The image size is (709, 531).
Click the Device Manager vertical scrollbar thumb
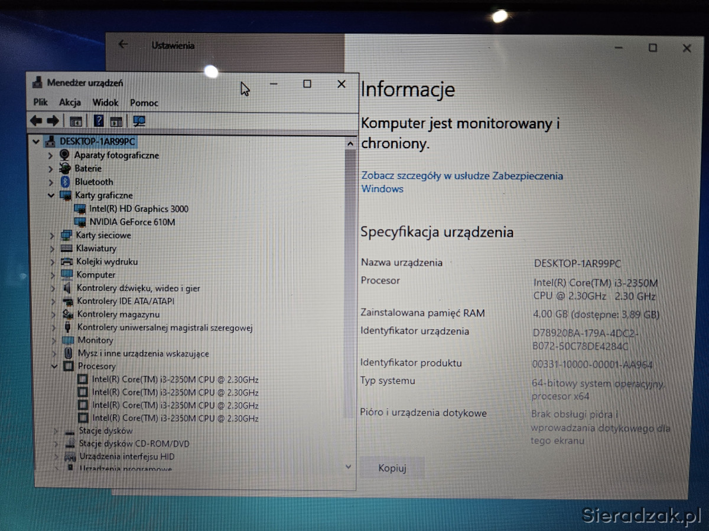(x=350, y=283)
